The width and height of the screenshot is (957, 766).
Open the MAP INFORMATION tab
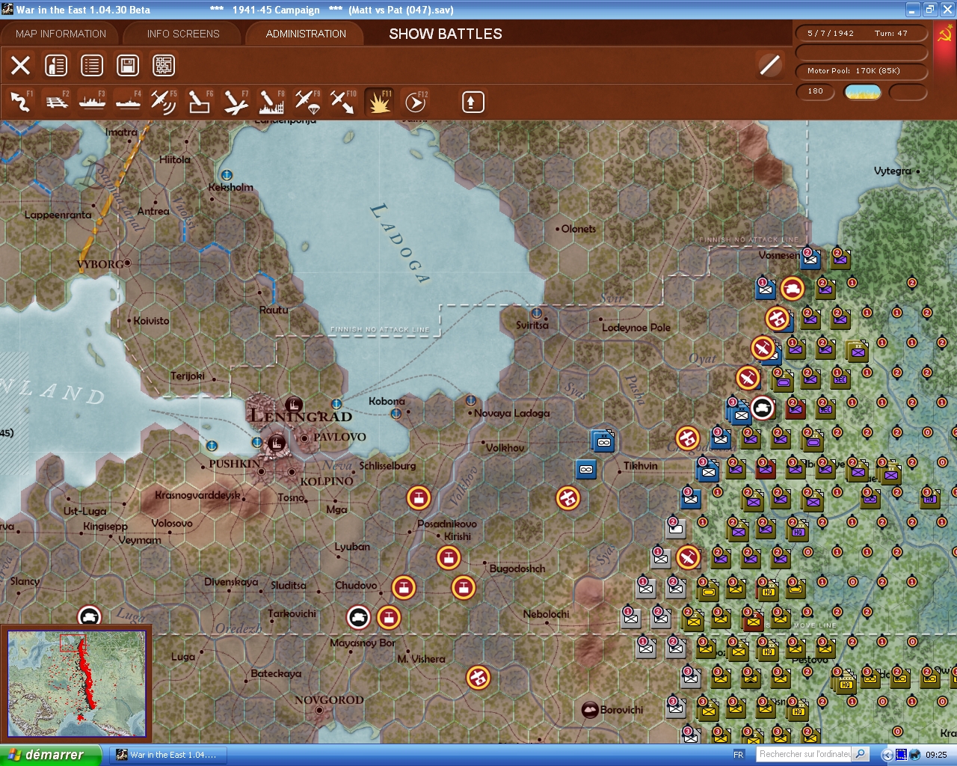click(61, 34)
